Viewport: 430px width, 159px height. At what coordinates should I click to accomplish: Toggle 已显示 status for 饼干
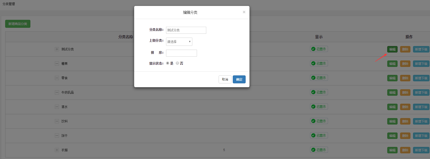coord(319,135)
